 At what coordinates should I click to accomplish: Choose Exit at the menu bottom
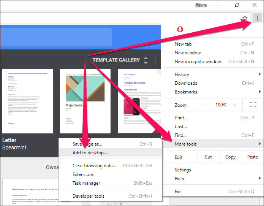[x=212, y=191]
